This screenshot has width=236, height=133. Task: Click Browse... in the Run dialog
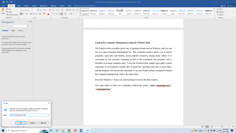click(x=44, y=123)
